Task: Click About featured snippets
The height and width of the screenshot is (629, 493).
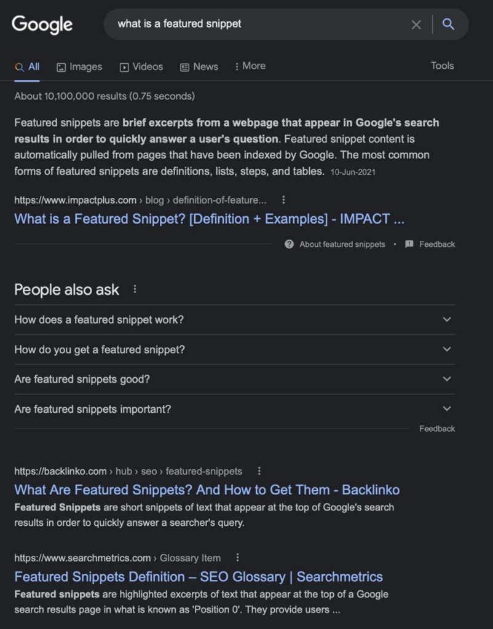Action: [x=342, y=244]
